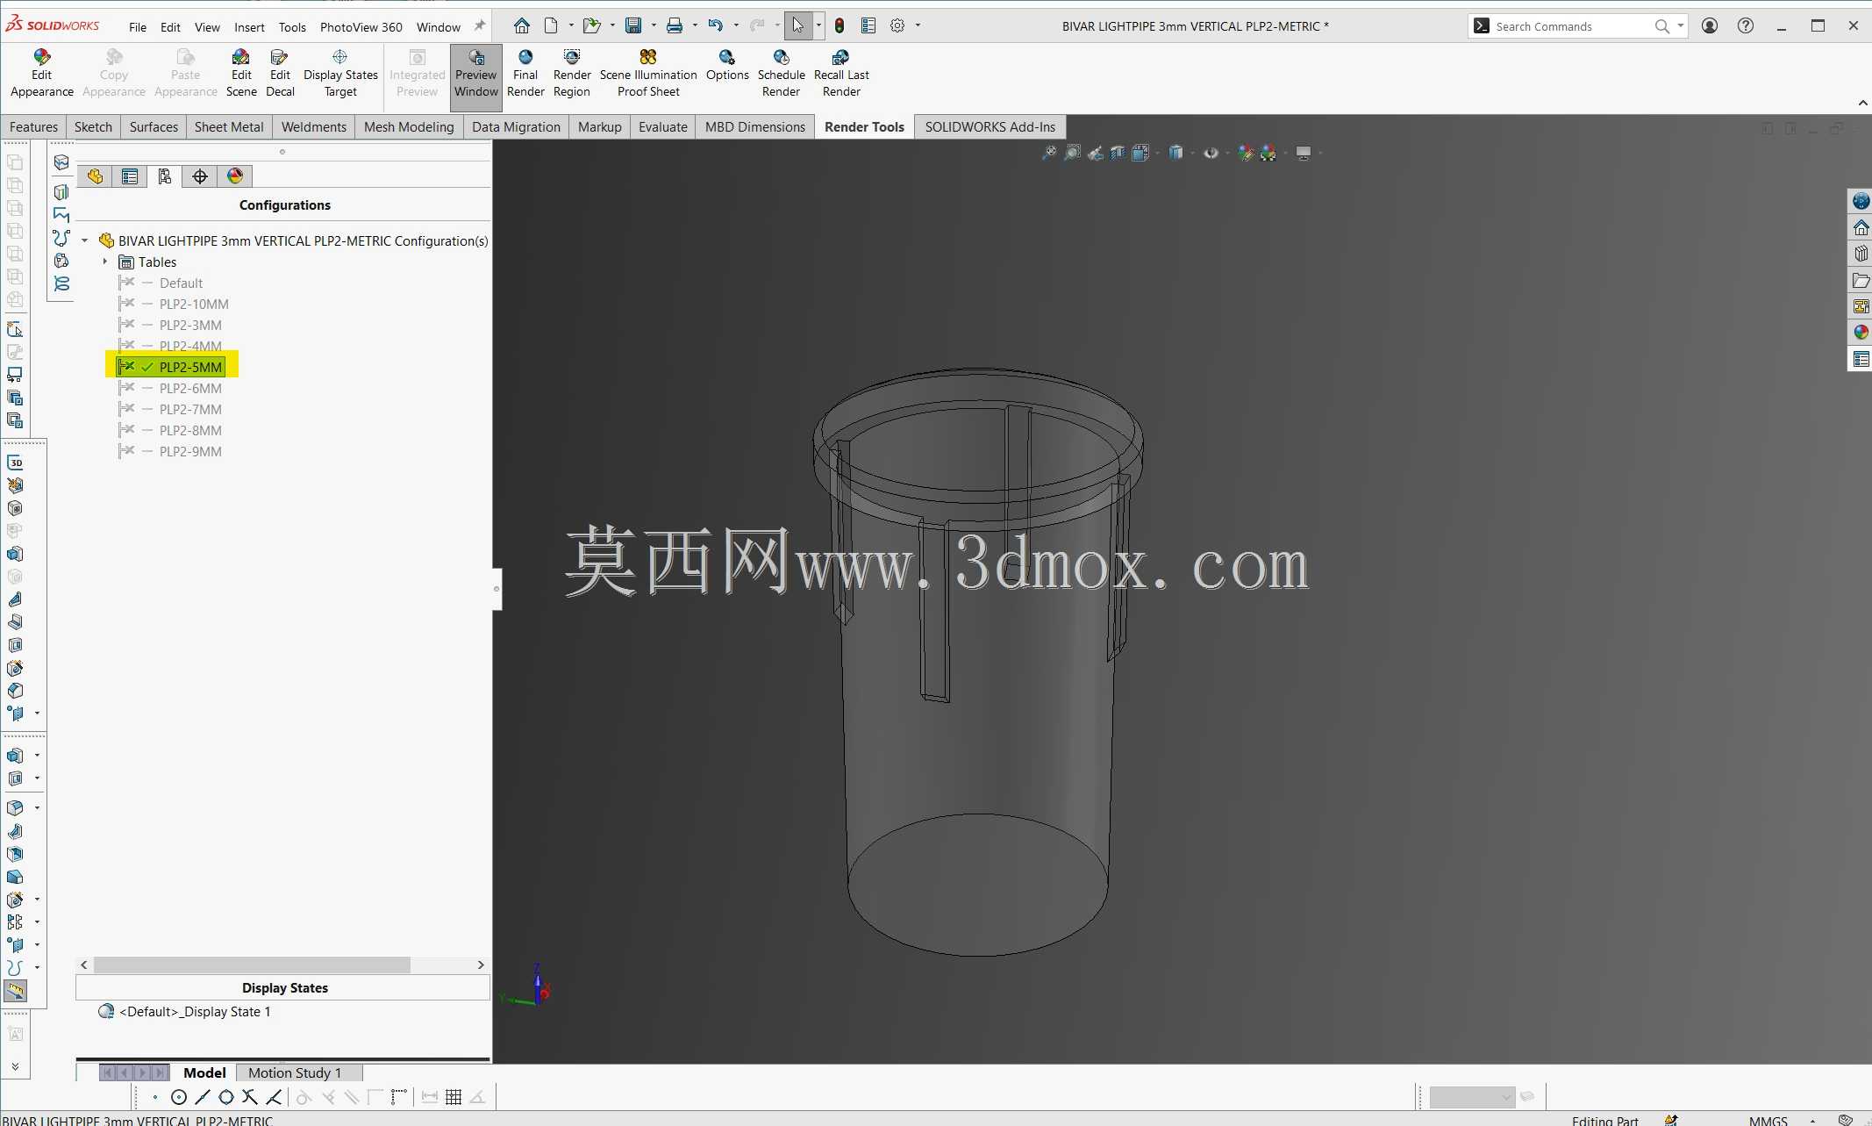The height and width of the screenshot is (1126, 1872).
Task: Open Scene Illumination Proof Sheet
Action: 648,75
